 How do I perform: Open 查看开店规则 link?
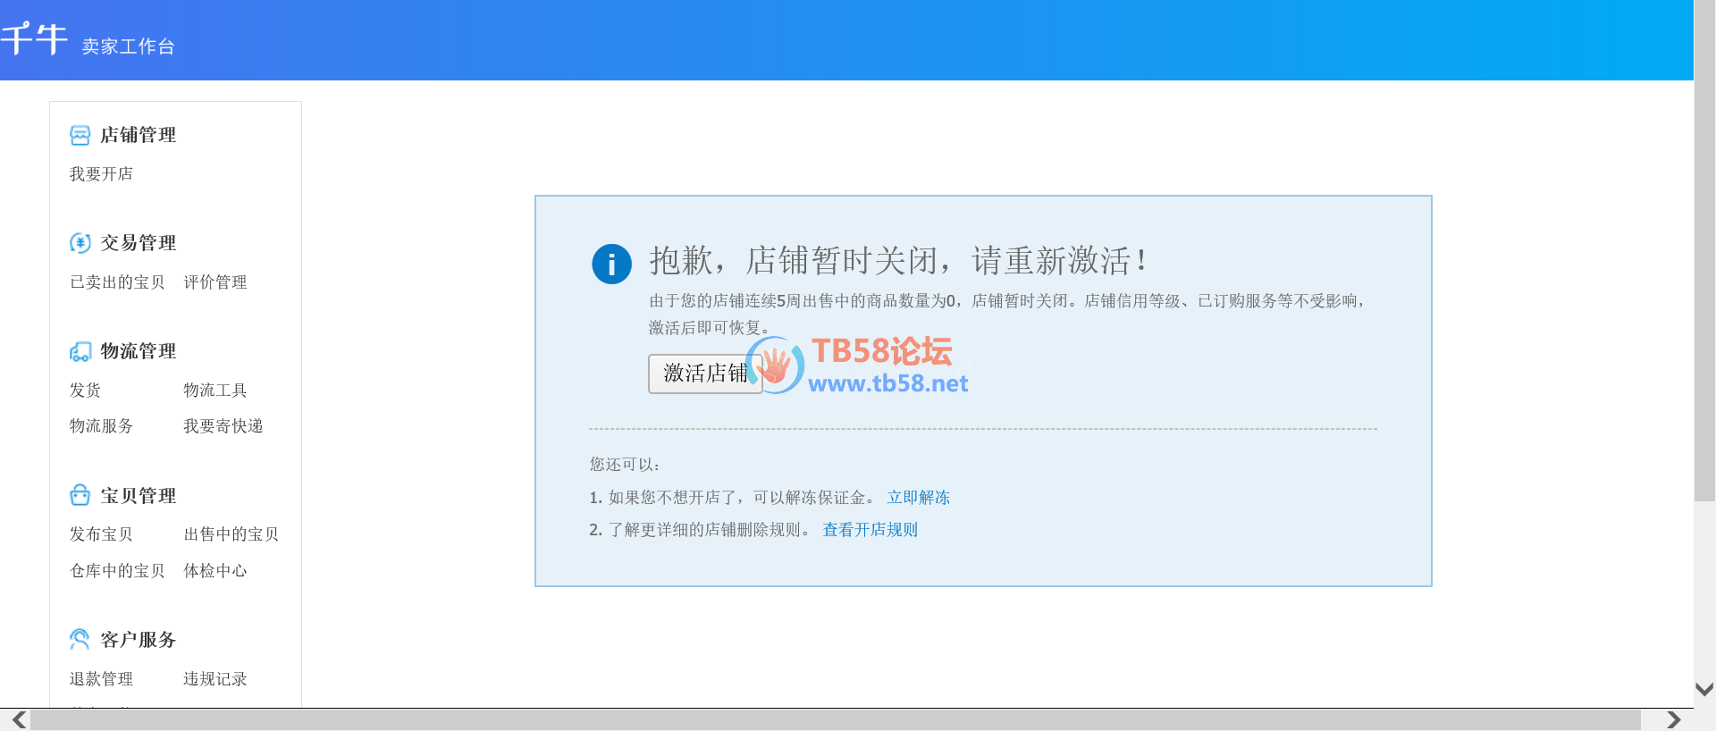[x=870, y=530]
